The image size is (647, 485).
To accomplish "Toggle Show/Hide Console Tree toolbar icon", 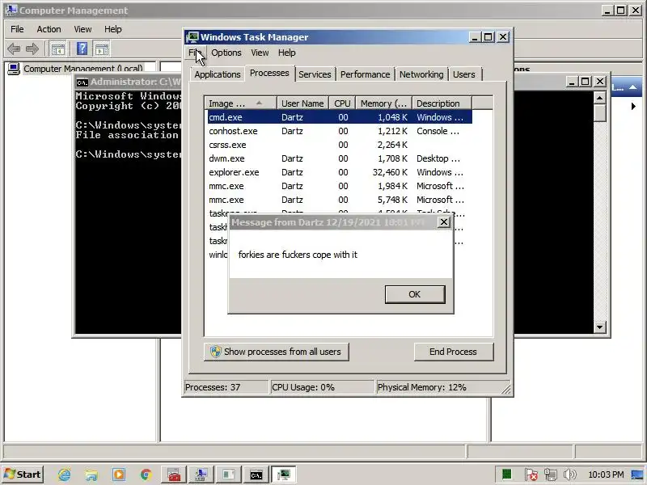I will (57, 49).
